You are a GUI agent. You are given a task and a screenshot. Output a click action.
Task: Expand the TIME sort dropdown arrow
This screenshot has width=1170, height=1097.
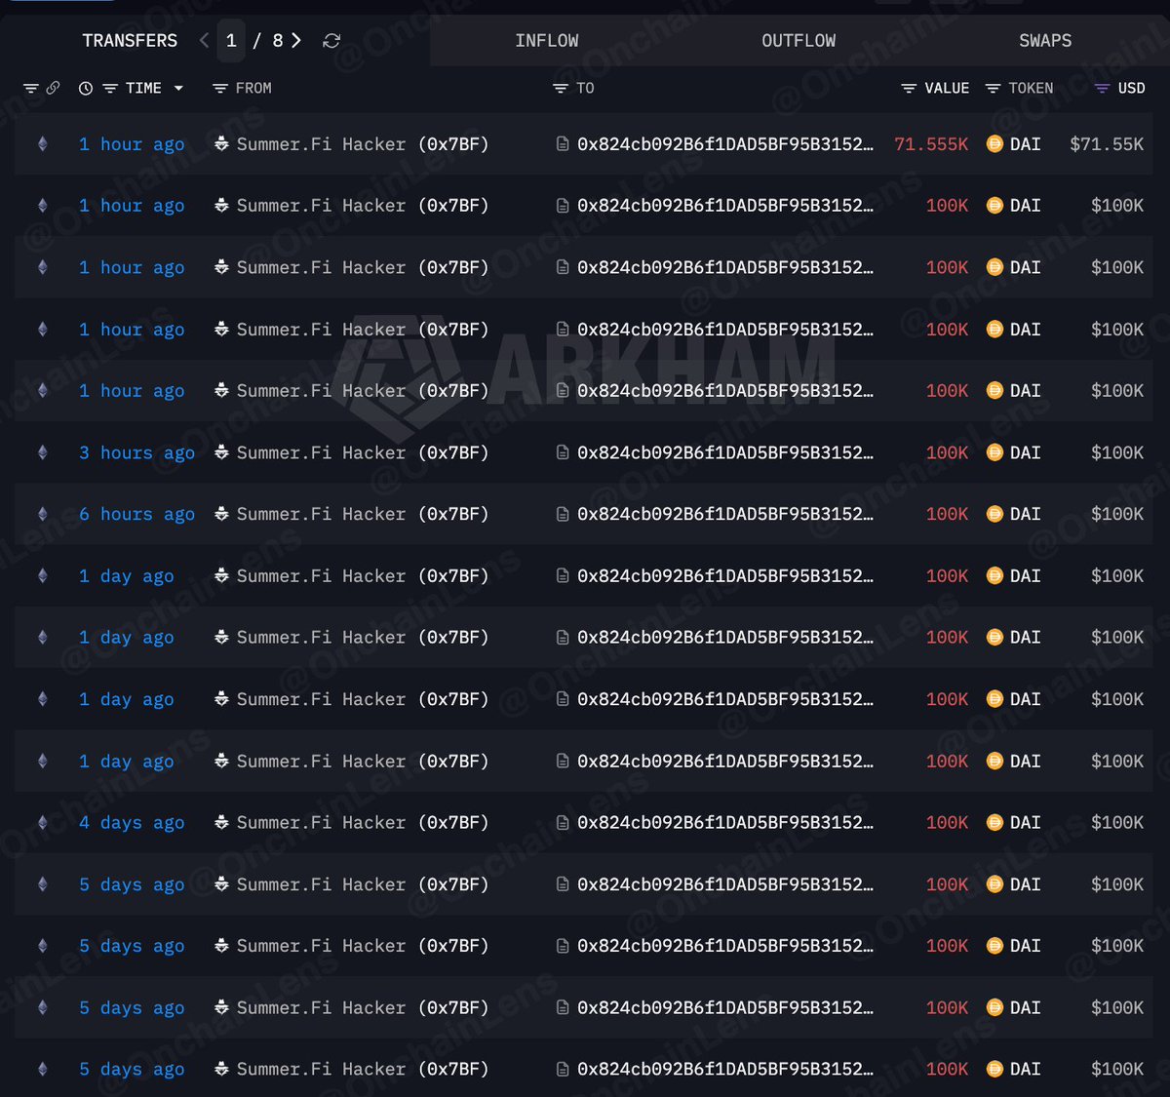[178, 88]
